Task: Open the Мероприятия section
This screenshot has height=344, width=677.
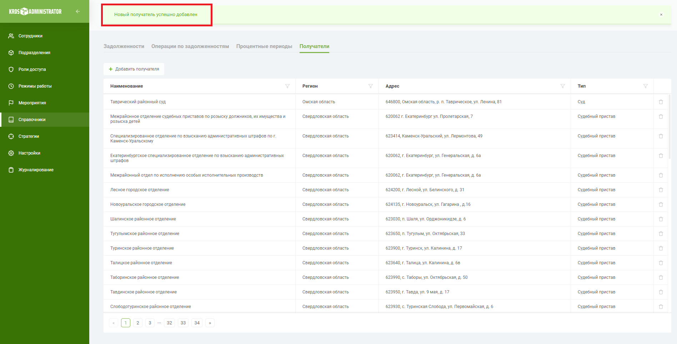Action: coord(45,103)
